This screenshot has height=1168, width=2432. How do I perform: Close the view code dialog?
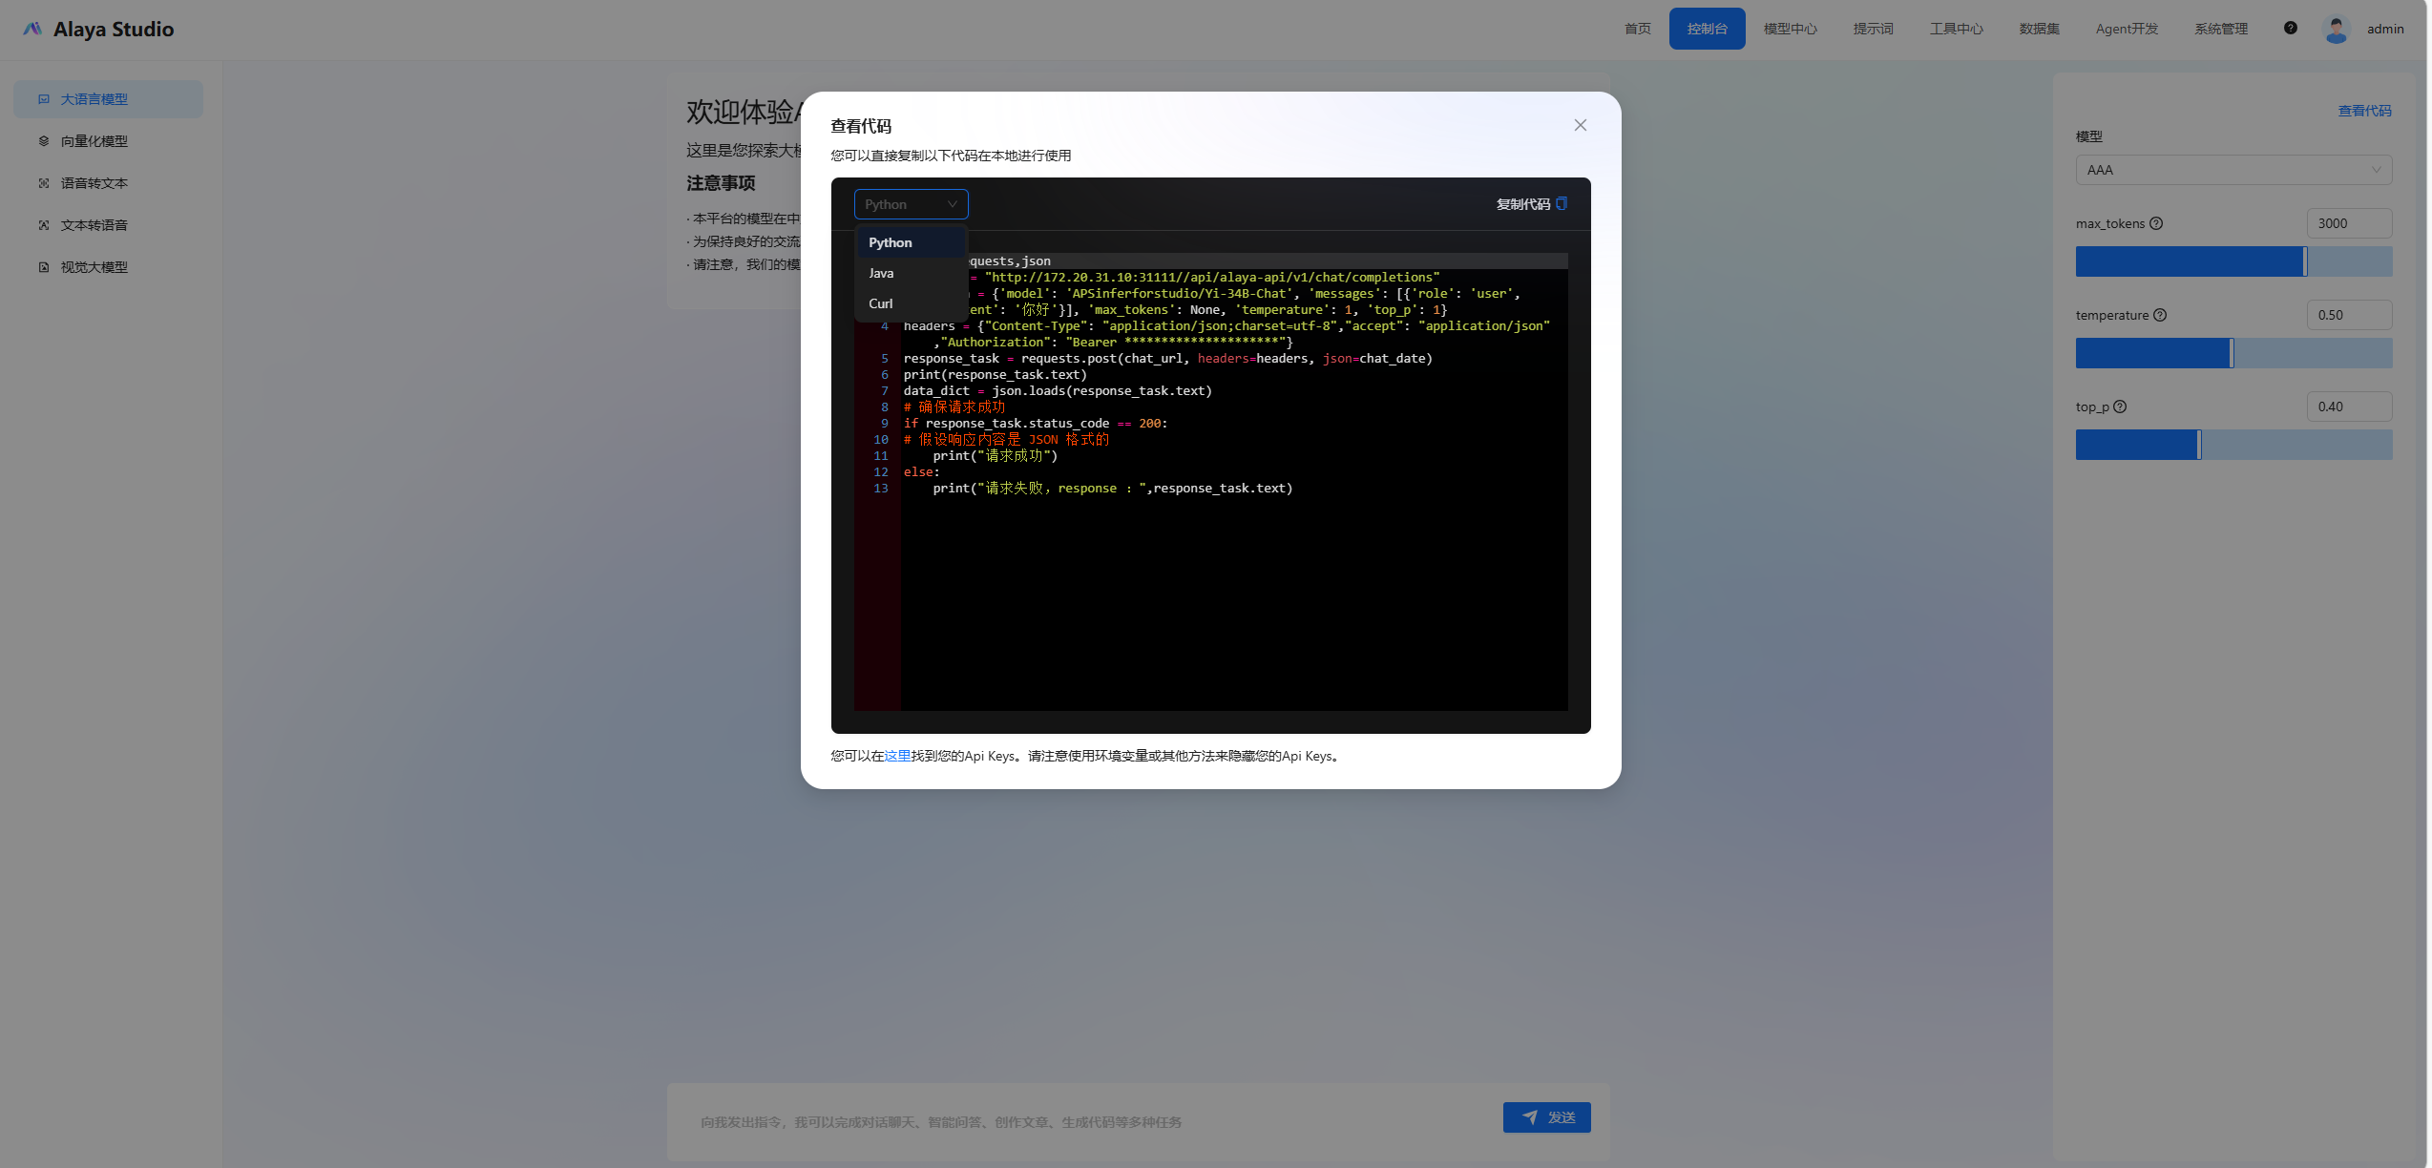pyautogui.click(x=1580, y=125)
